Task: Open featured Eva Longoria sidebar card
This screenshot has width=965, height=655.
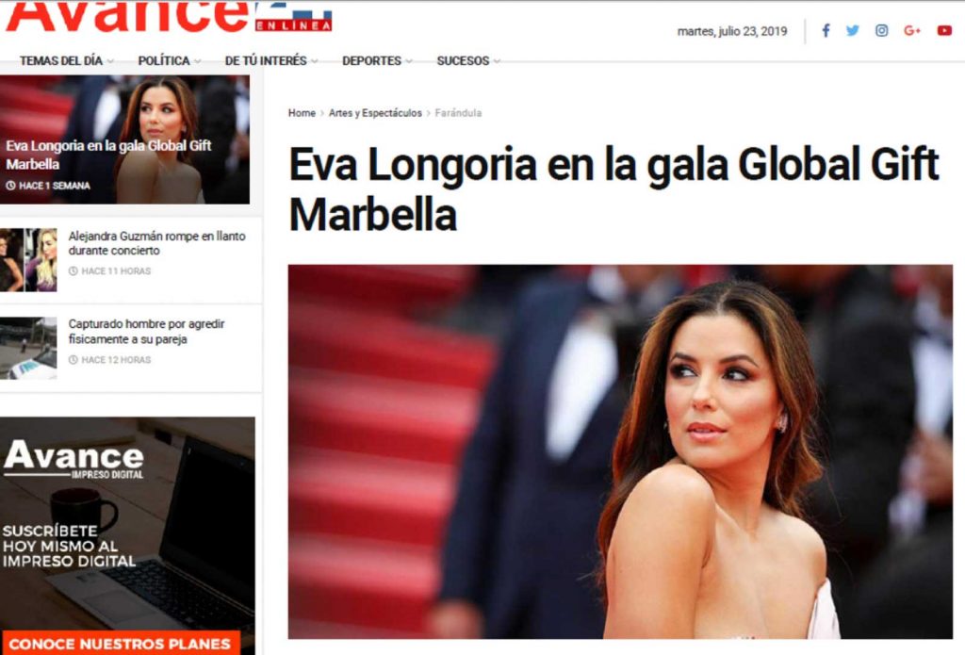Action: coord(125,139)
